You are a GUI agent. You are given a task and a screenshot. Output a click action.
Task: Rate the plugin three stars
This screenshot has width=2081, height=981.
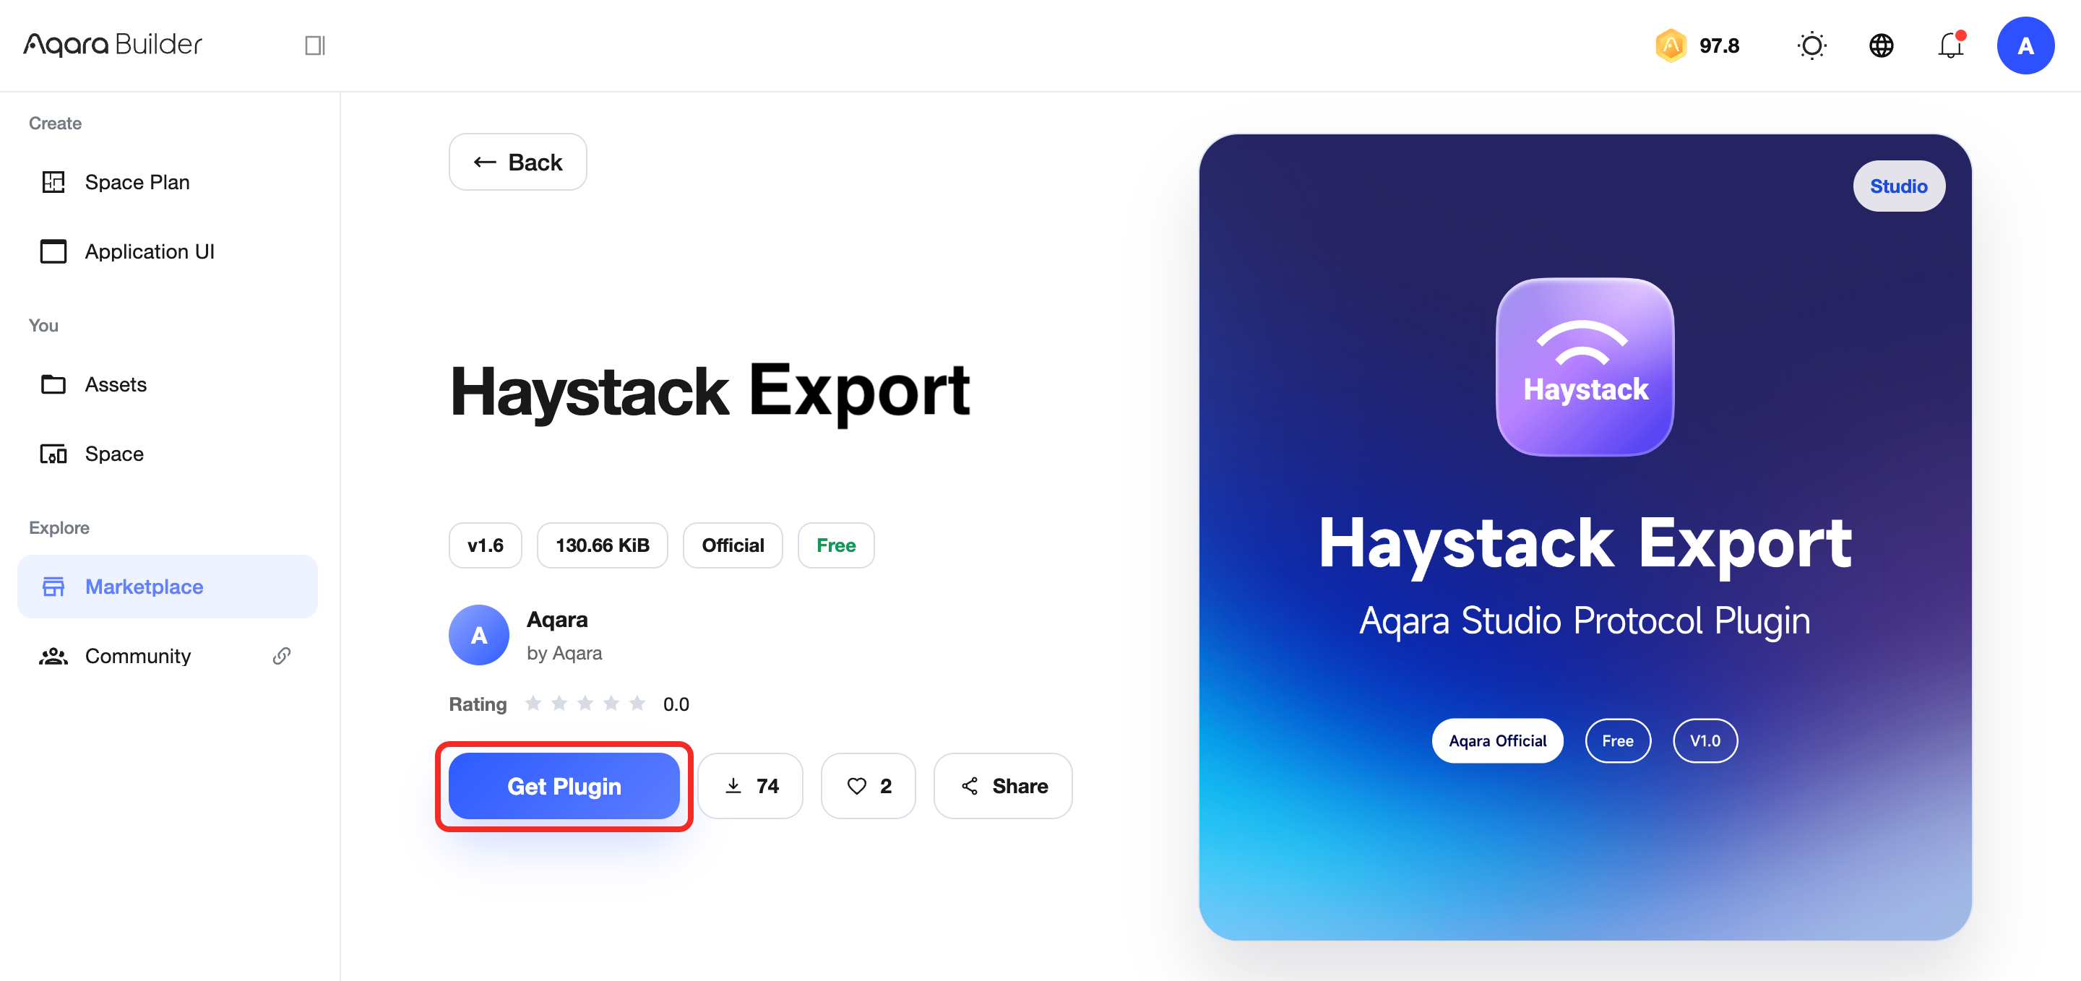point(585,704)
